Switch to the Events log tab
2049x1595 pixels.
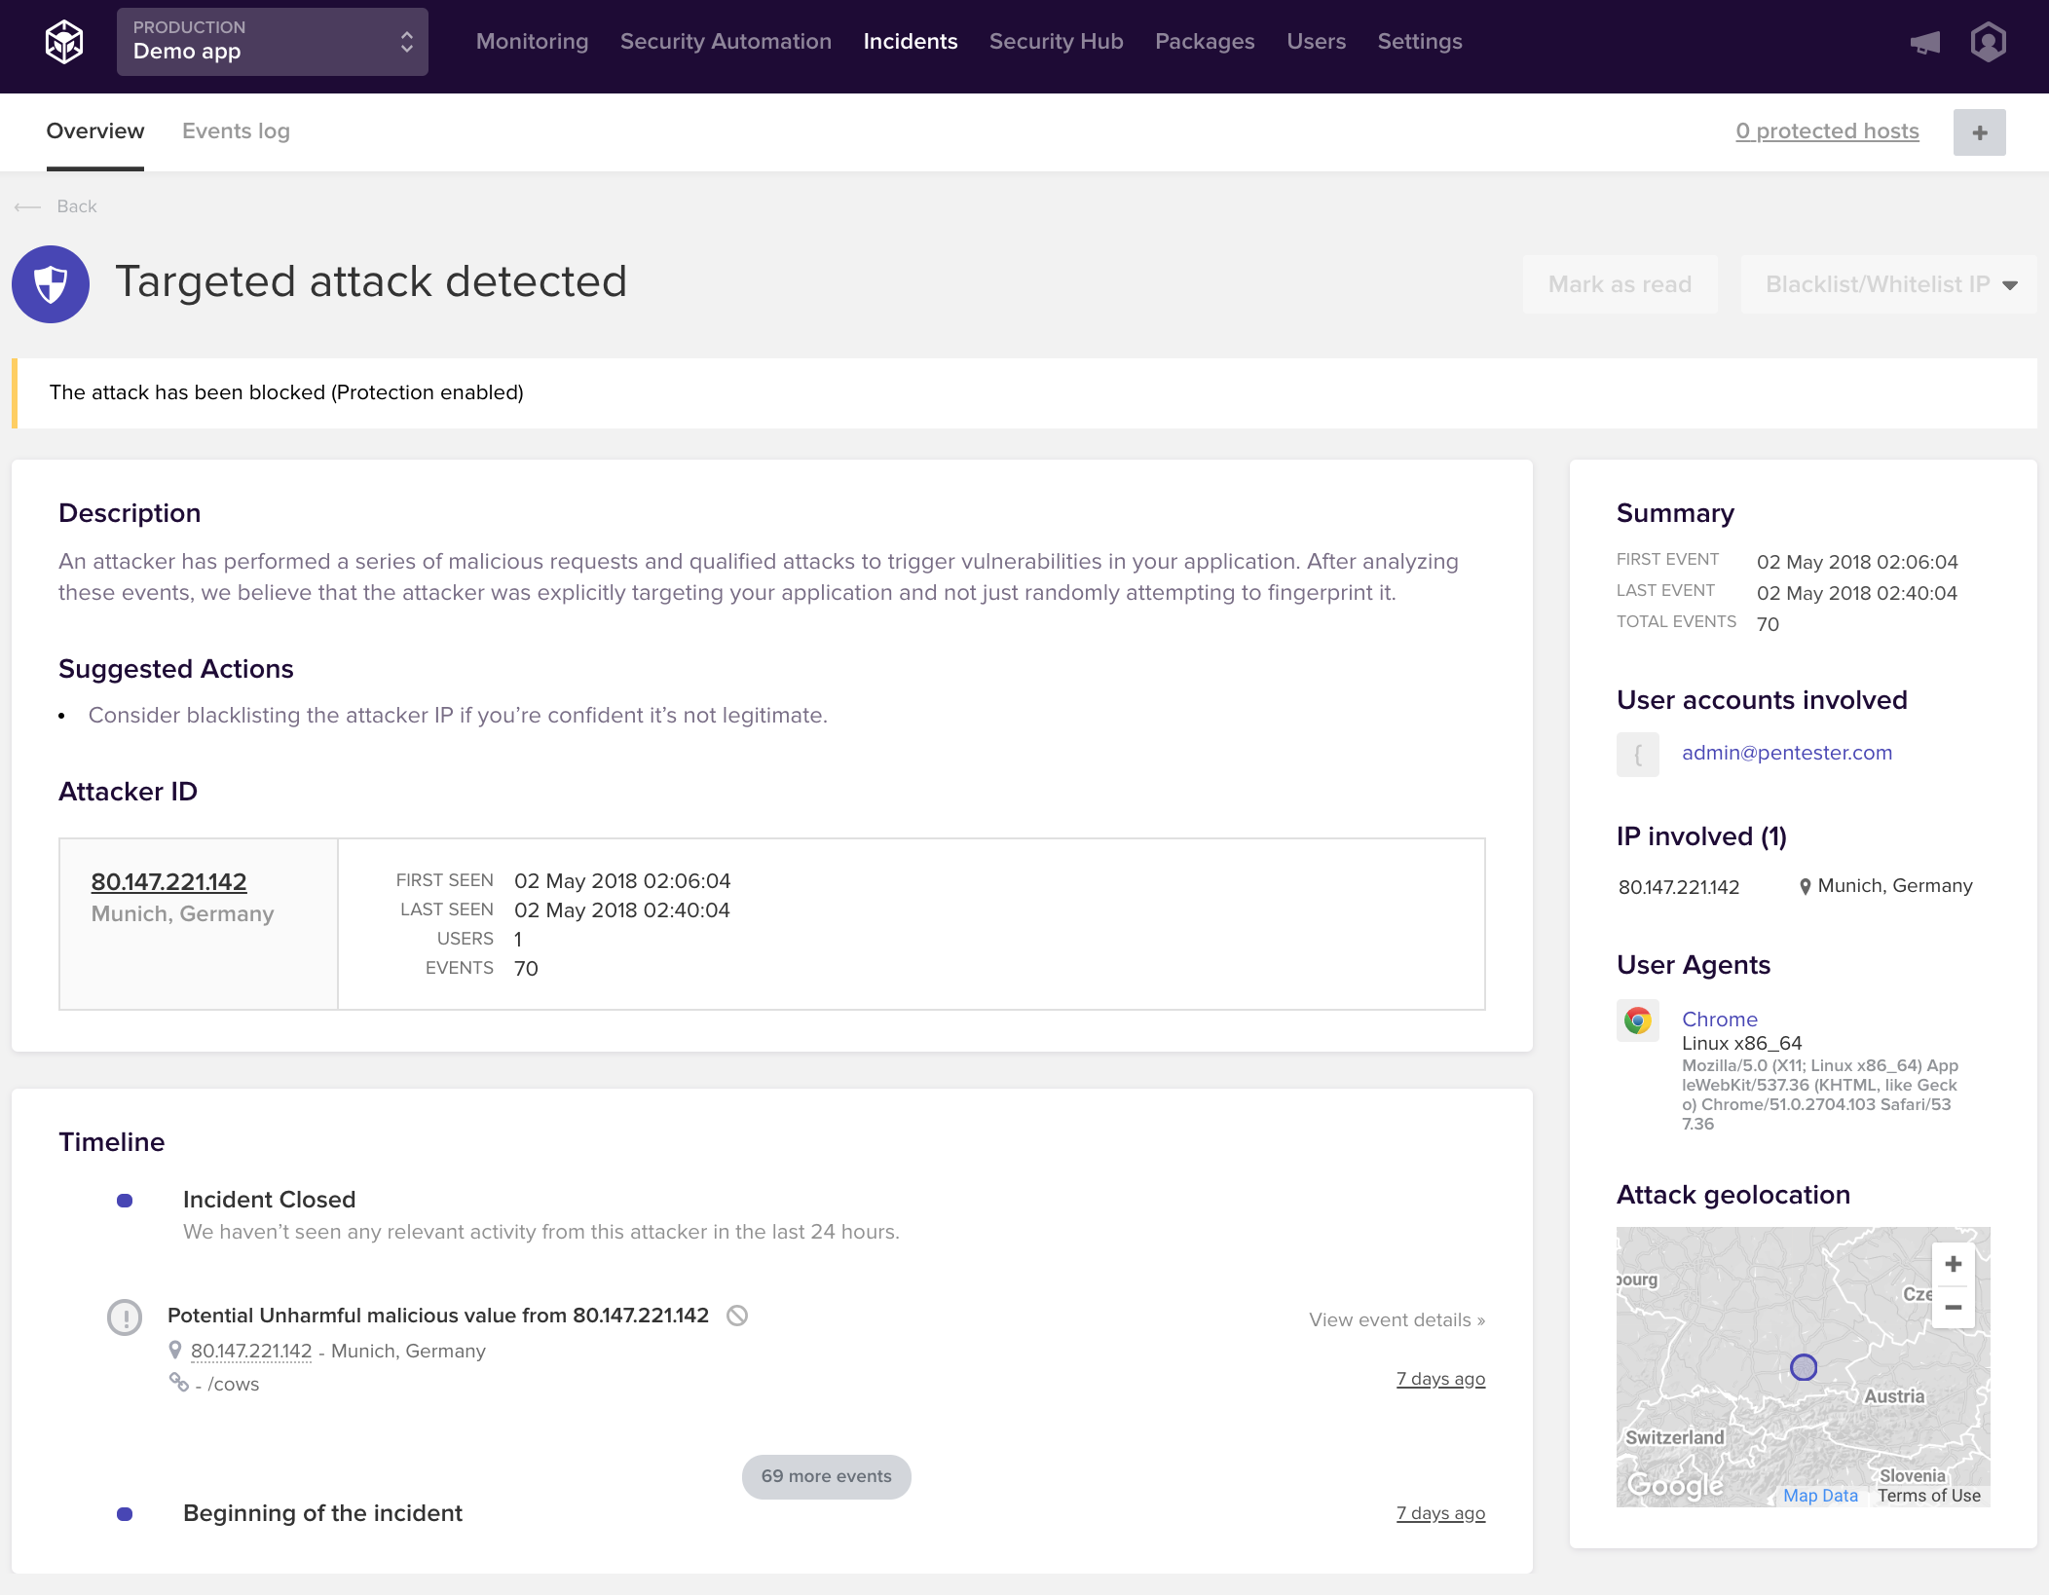236,131
